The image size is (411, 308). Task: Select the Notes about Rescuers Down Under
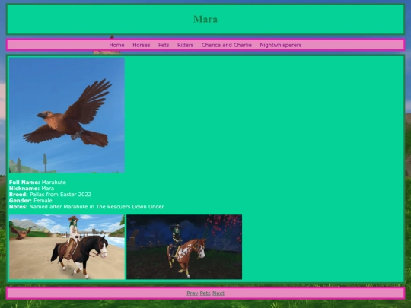[87, 207]
